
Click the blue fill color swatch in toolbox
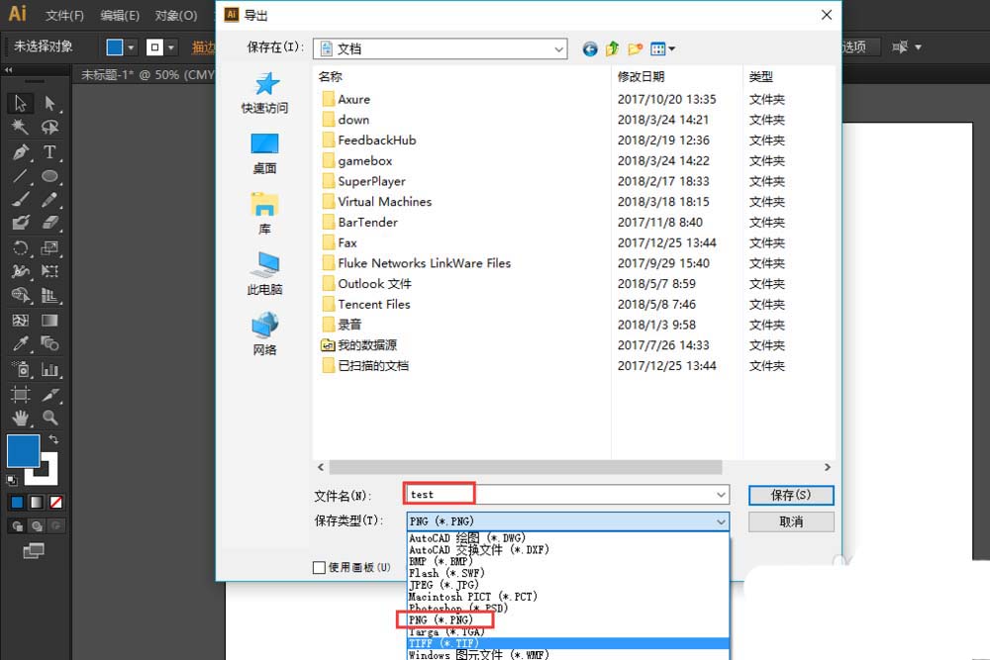(x=24, y=450)
